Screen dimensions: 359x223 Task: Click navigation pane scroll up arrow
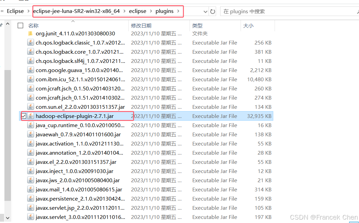tap(7, 24)
